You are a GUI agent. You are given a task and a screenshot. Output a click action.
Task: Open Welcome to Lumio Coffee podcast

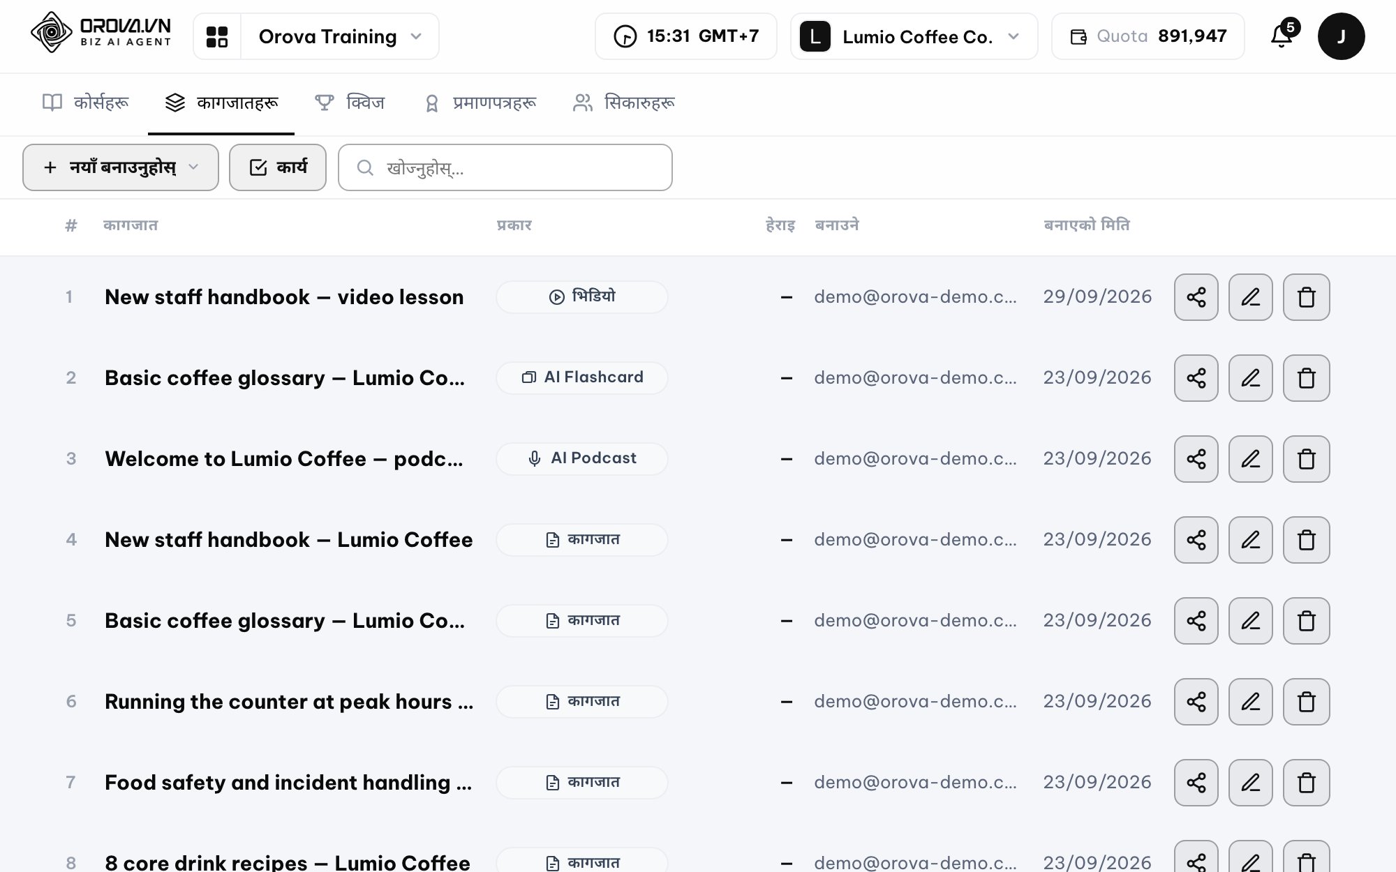point(284,459)
